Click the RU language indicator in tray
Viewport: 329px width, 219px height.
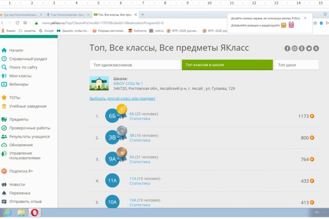317,212
